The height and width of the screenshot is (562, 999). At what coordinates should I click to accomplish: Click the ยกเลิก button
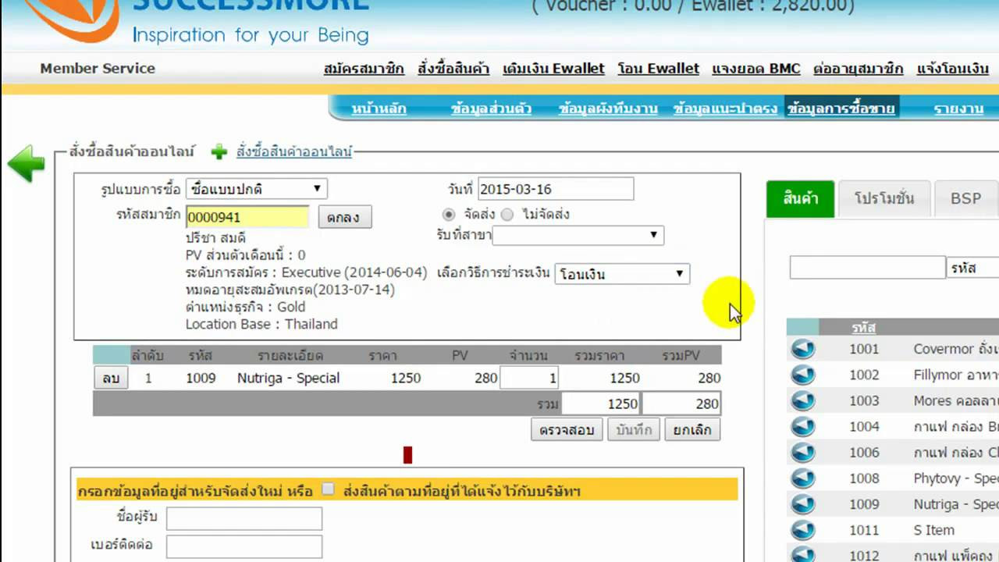[692, 429]
